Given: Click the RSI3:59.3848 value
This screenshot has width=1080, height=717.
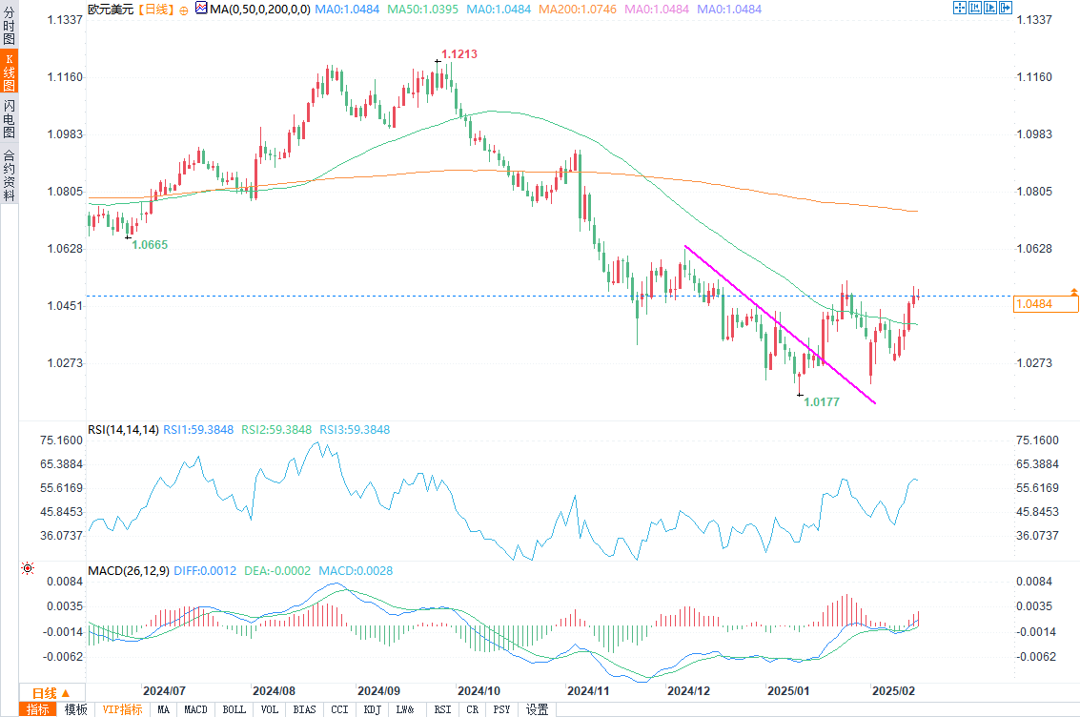Looking at the screenshot, I should [355, 430].
